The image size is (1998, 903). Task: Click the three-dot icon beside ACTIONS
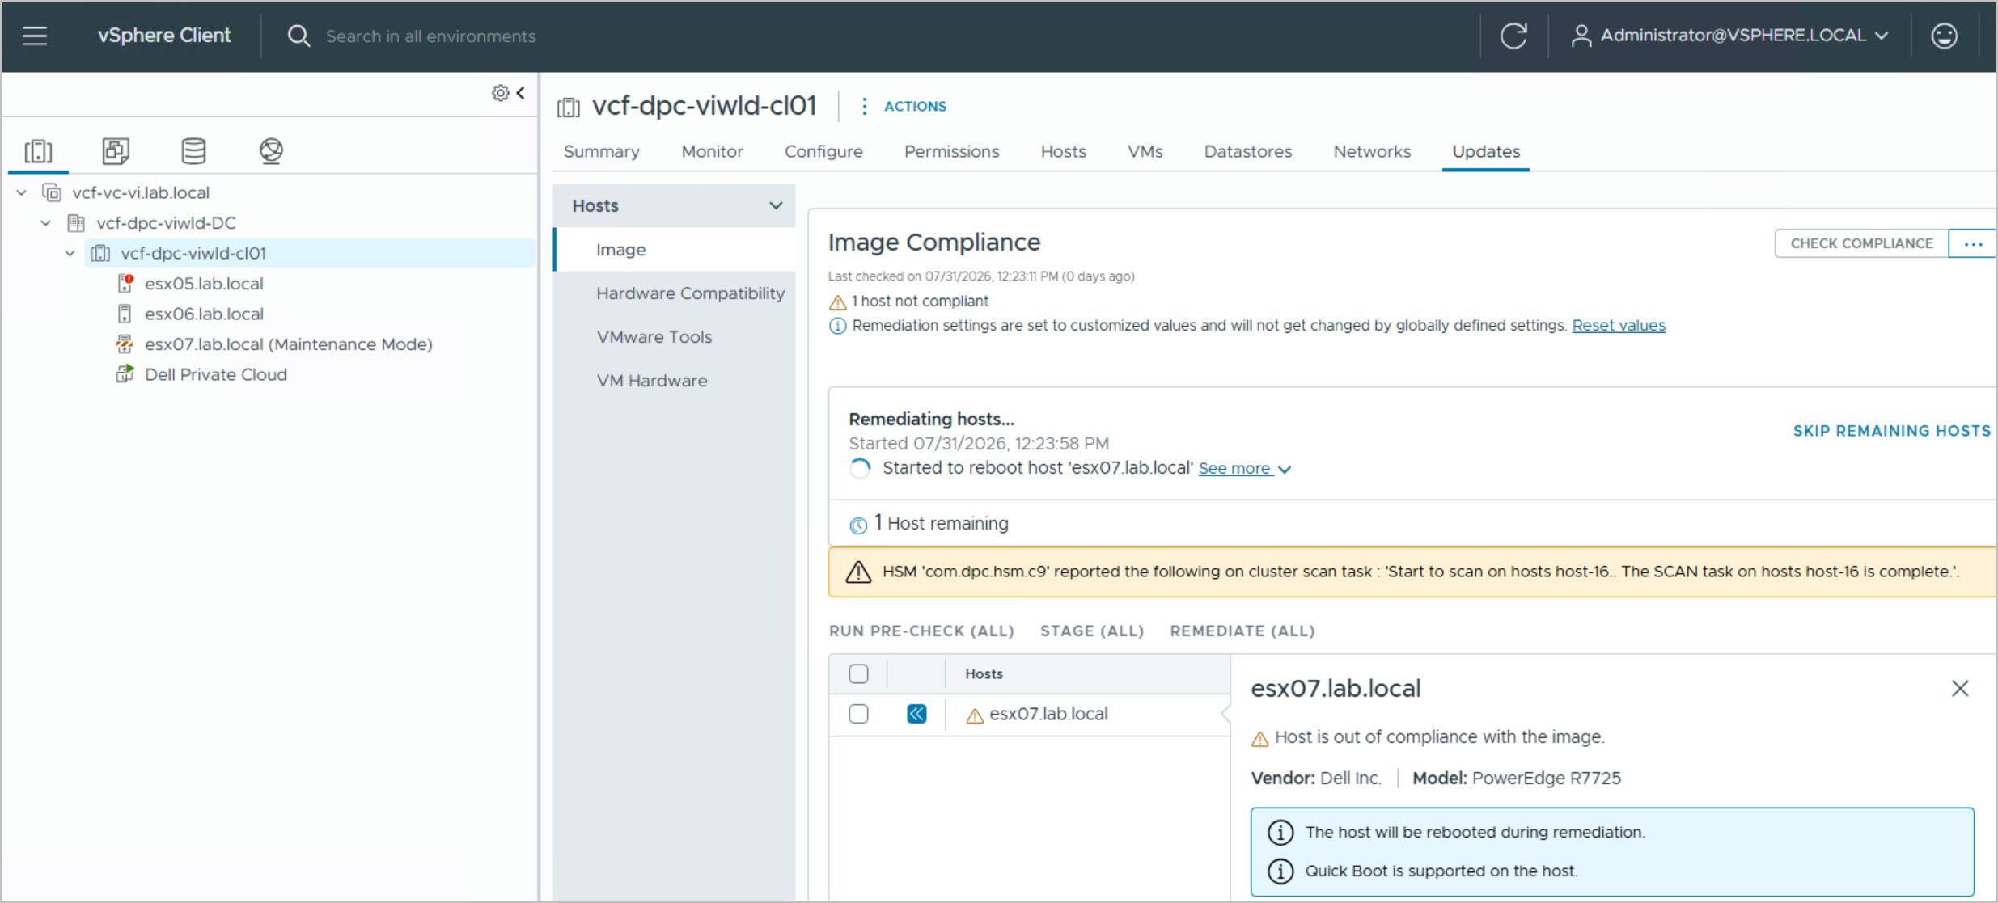click(x=865, y=106)
